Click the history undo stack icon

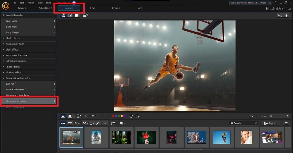point(79,116)
